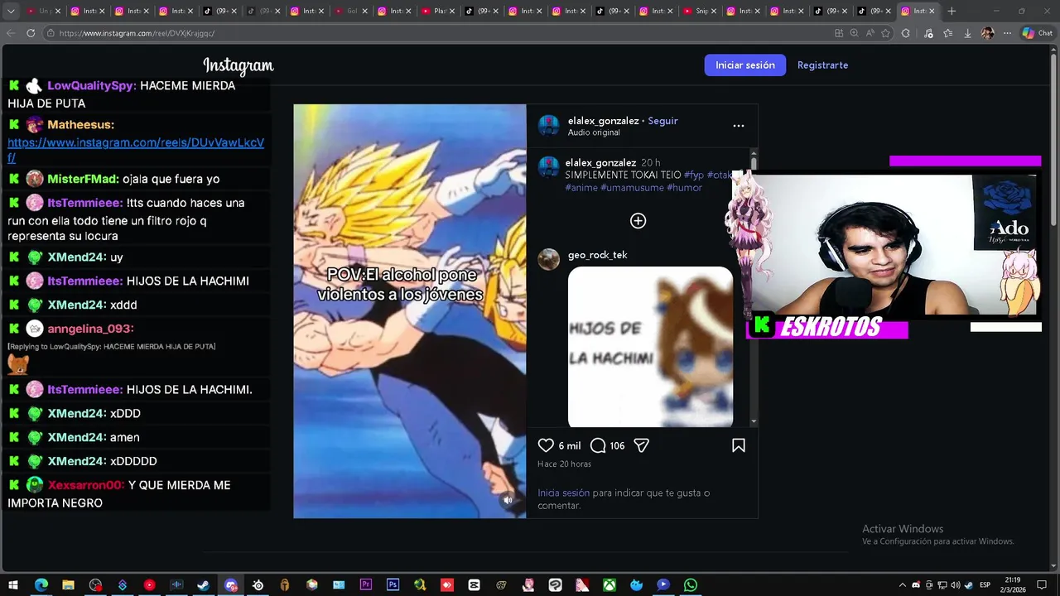Screen dimensions: 1060x596
Task: Open the ESP input language selector
Action: click(985, 585)
